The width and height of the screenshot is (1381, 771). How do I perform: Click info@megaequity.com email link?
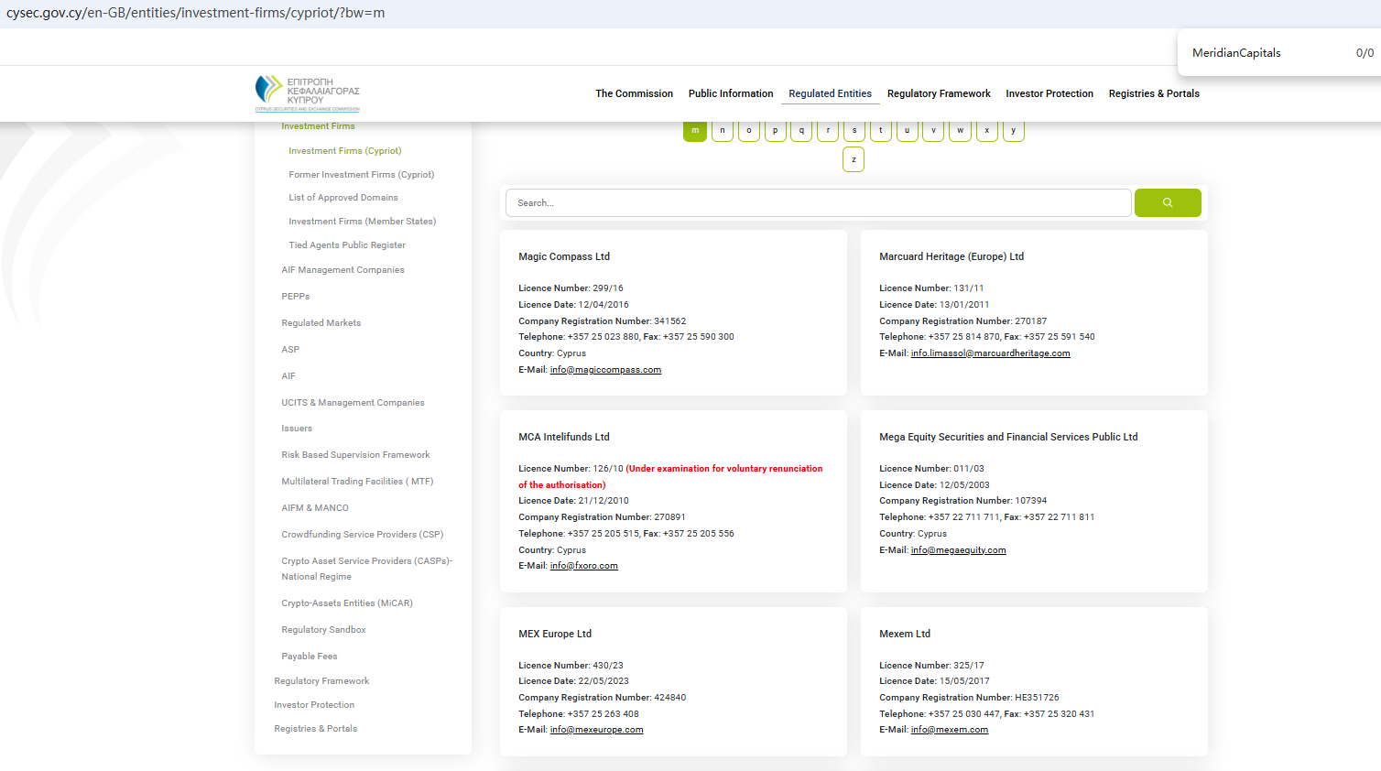tap(958, 550)
